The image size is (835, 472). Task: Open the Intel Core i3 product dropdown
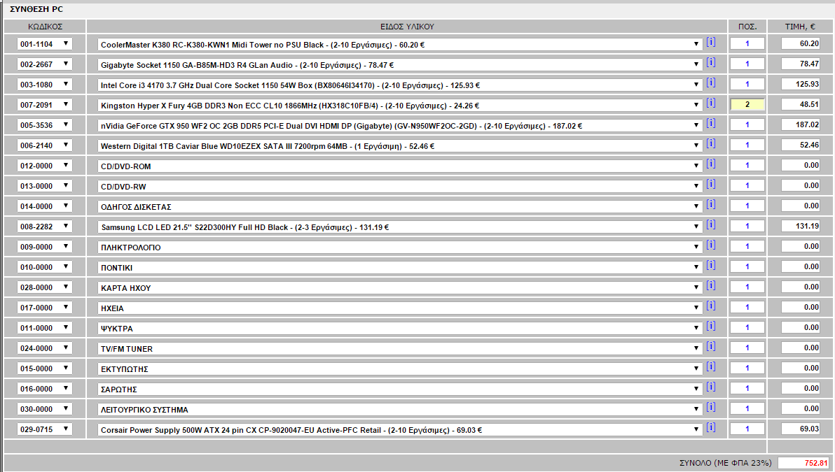pyautogui.click(x=400, y=85)
